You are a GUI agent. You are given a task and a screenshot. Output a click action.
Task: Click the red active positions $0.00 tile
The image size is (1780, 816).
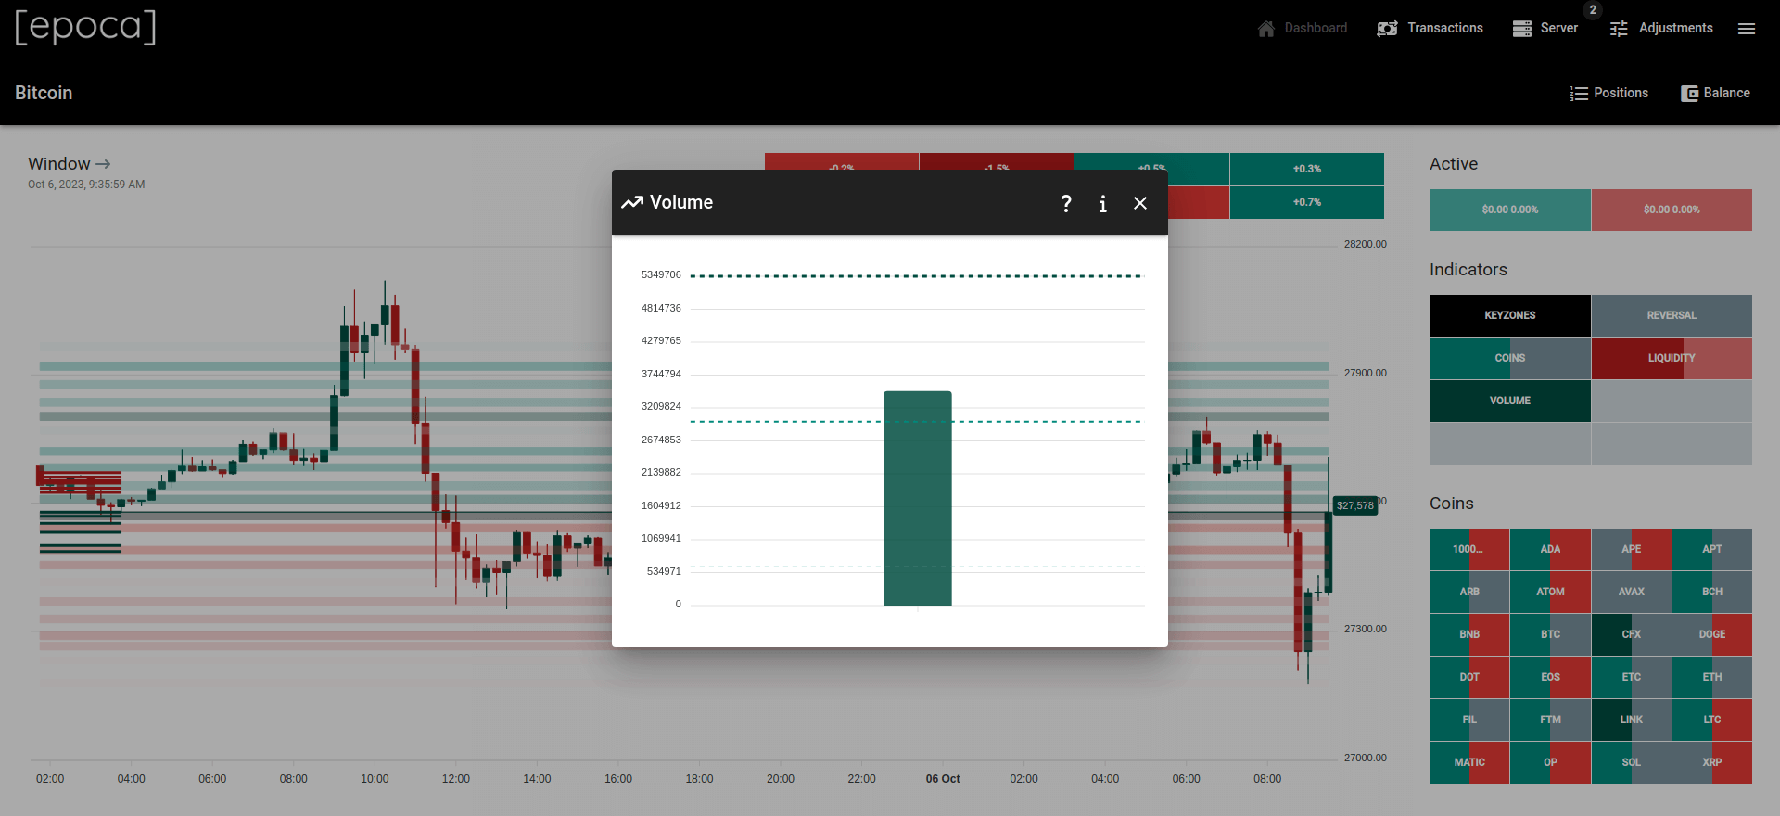click(x=1672, y=210)
